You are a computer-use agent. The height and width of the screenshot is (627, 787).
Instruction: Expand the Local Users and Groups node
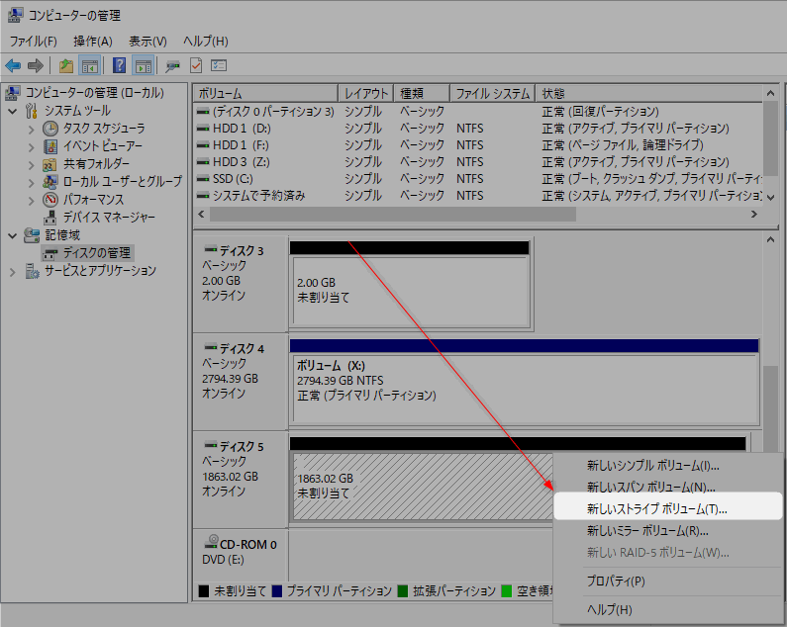pyautogui.click(x=31, y=182)
